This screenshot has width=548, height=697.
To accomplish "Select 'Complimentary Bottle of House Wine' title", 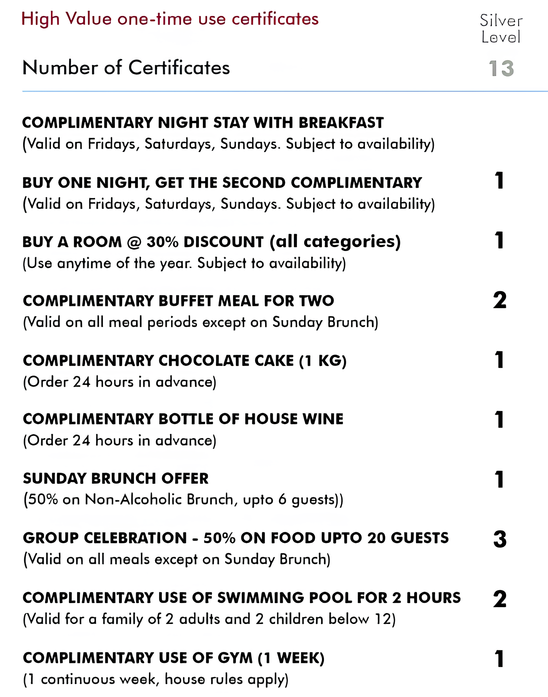I will click(183, 419).
